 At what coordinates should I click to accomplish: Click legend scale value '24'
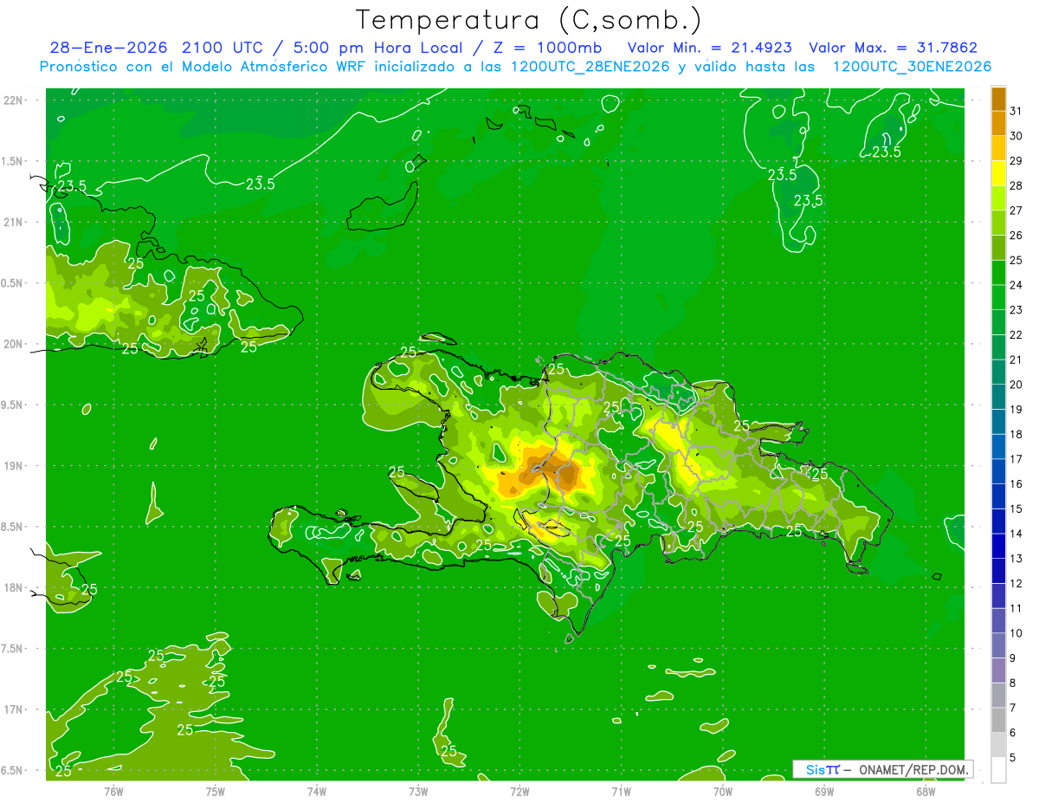[x=1016, y=285]
